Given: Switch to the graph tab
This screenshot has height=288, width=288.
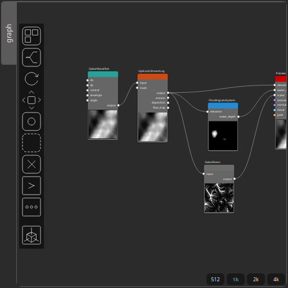Looking at the screenshot, I should coord(9,33).
